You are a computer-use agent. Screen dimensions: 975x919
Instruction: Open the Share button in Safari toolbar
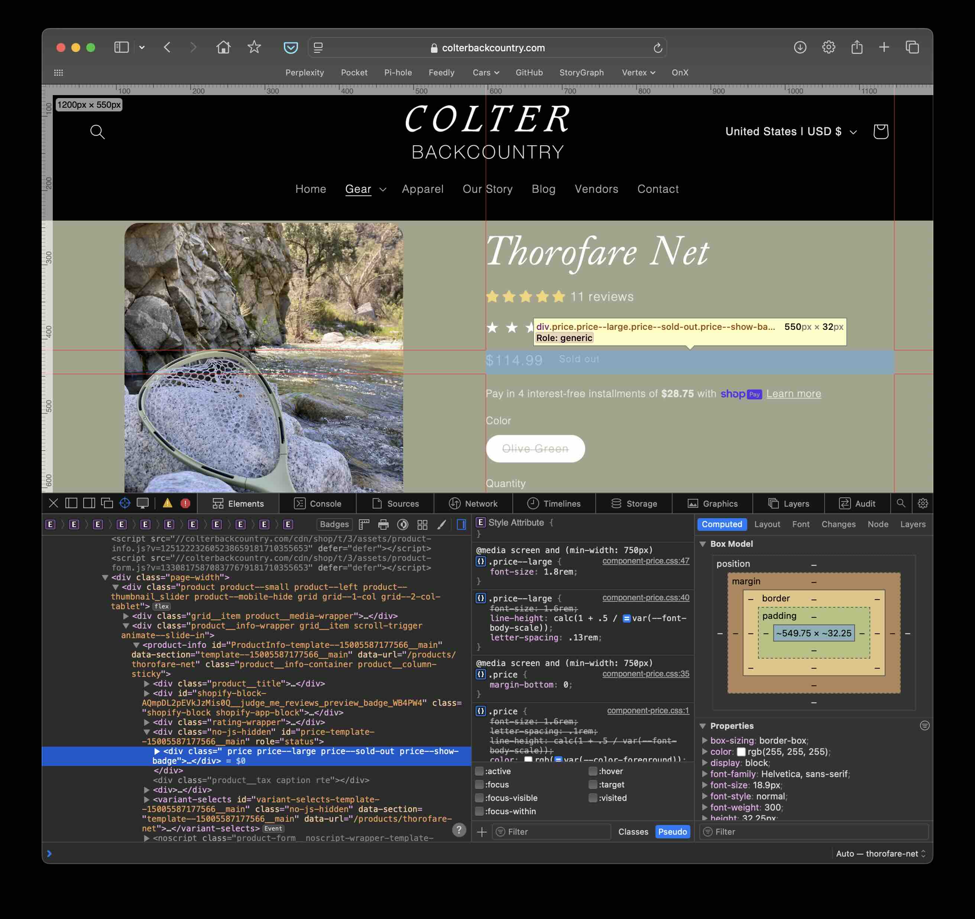click(x=857, y=47)
